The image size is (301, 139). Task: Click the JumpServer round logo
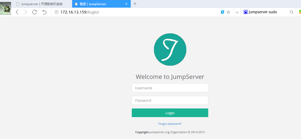tap(170, 49)
